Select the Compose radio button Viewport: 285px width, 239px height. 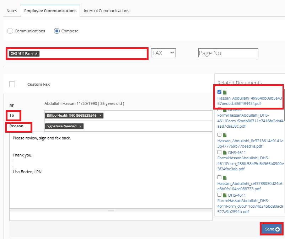click(x=57, y=31)
